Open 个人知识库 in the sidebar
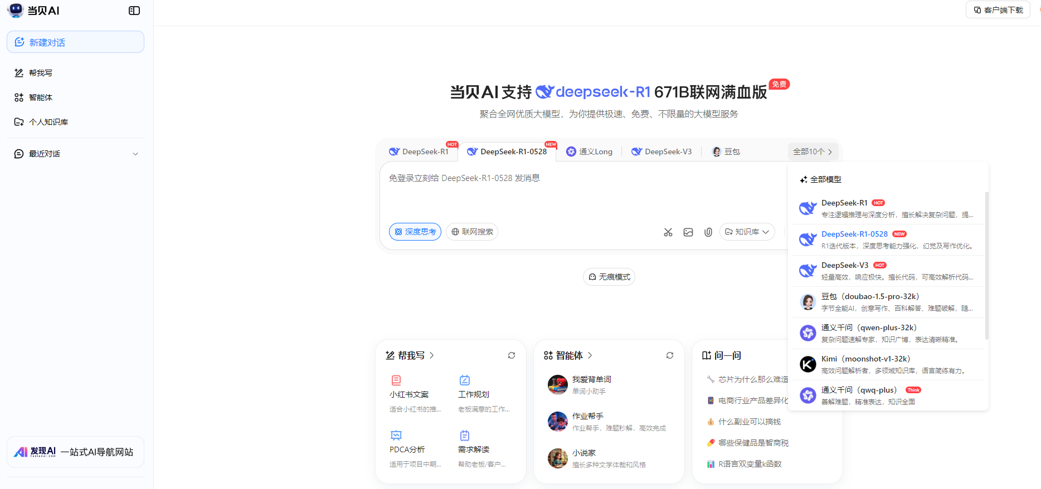 click(x=76, y=122)
